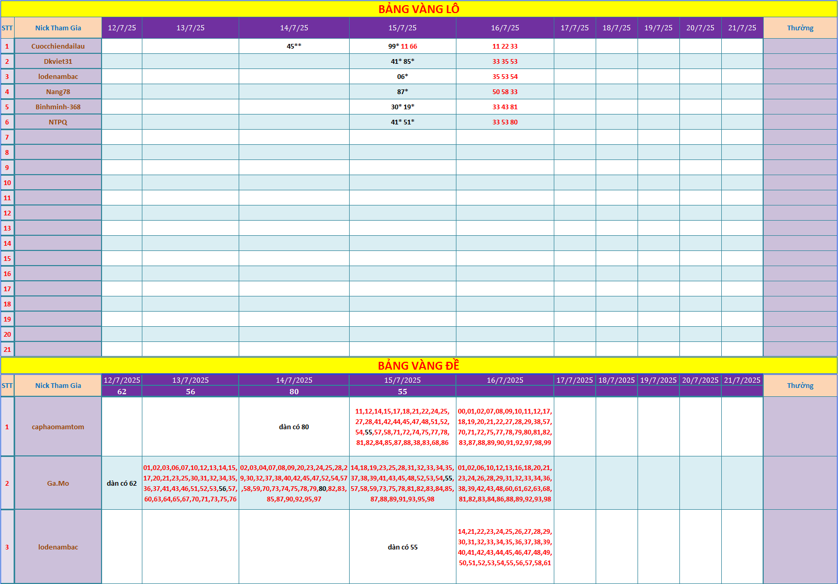This screenshot has height=584, width=838.
Task: Click row number 15 in LÔ table
Action: click(7, 258)
